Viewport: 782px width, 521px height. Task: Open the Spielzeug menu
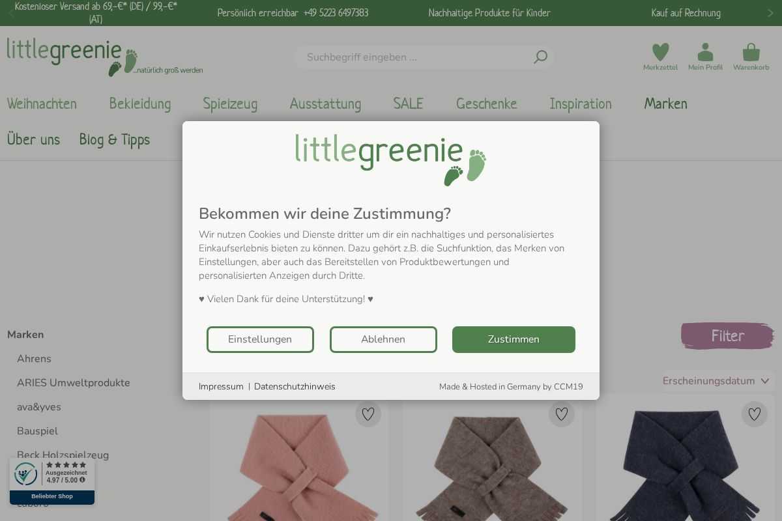[x=230, y=104]
